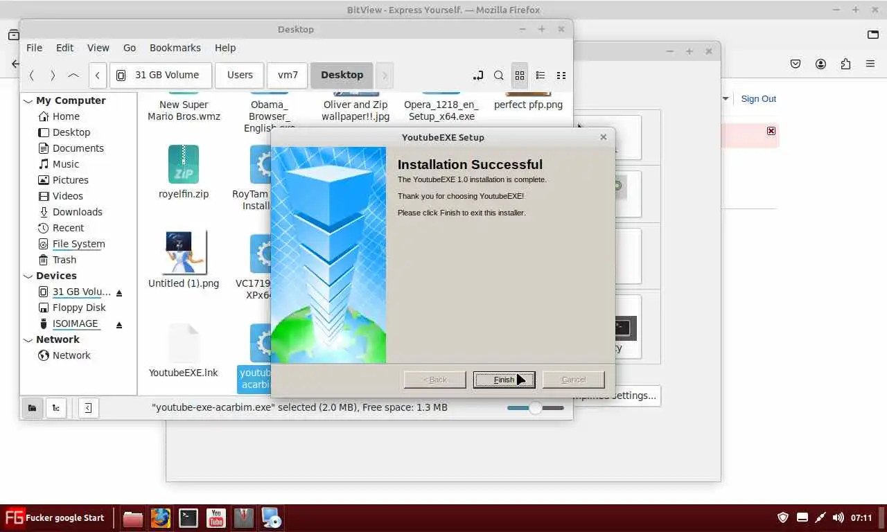Toggle the location entry icon

[478, 76]
